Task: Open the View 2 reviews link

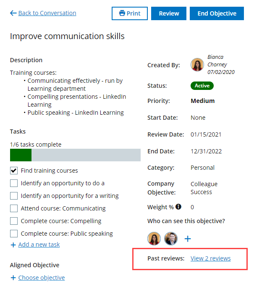Action: pos(210,258)
